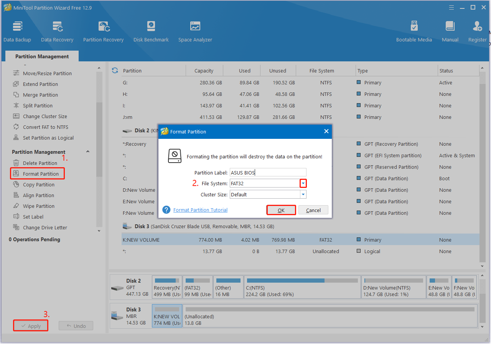The height and width of the screenshot is (344, 491).
Task: Click the Partition Label input field
Action: click(x=268, y=173)
